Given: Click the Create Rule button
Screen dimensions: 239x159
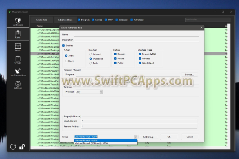Looking at the screenshot, I should [x=41, y=20].
